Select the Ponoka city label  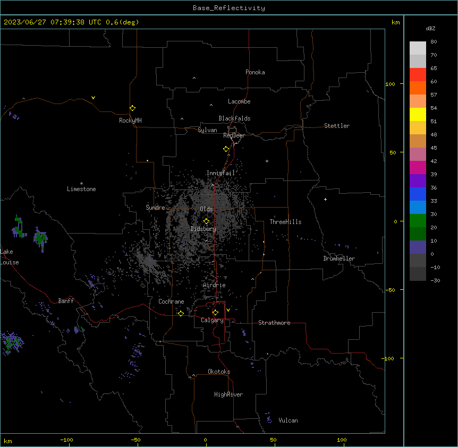click(255, 72)
